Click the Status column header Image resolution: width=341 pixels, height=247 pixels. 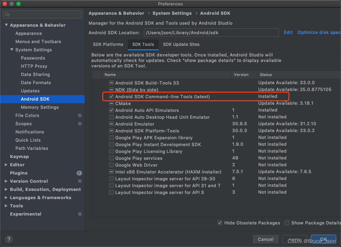click(299, 75)
